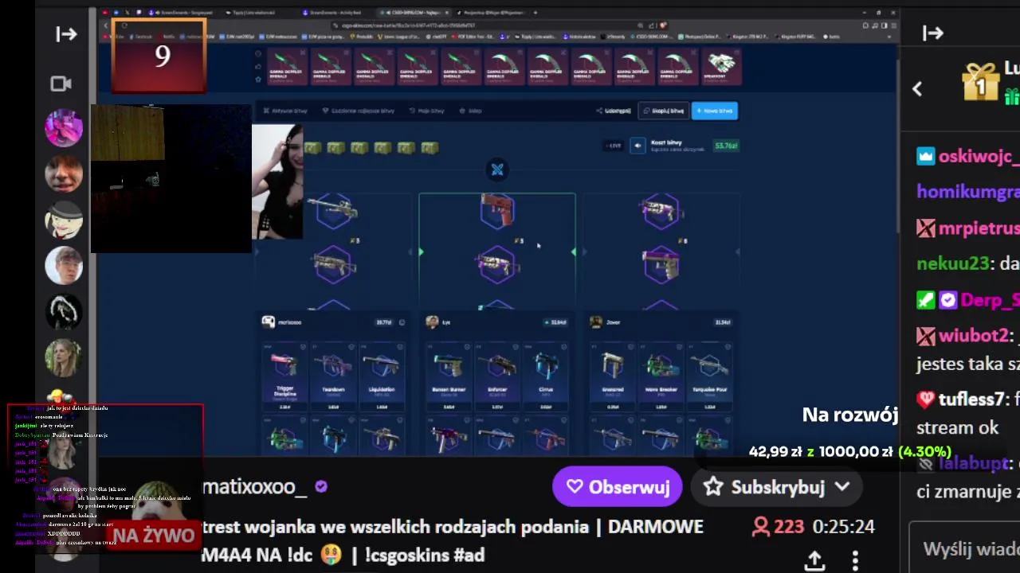The image size is (1020, 573).
Task: Open the dark white-logo avatar channel in sidebar
Action: click(64, 312)
